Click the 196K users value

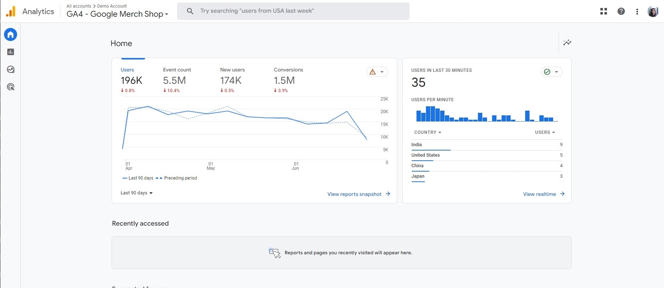[132, 81]
